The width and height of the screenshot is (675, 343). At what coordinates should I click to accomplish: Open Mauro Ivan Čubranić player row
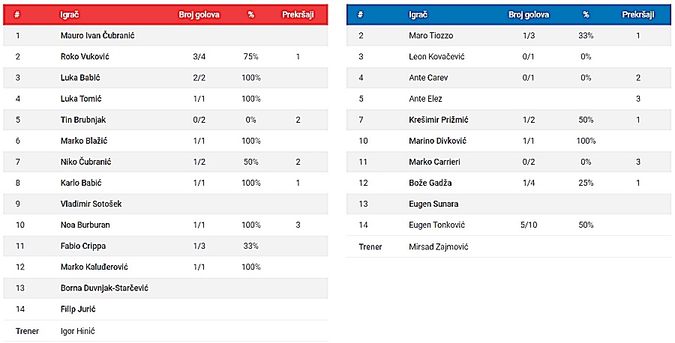(165, 35)
